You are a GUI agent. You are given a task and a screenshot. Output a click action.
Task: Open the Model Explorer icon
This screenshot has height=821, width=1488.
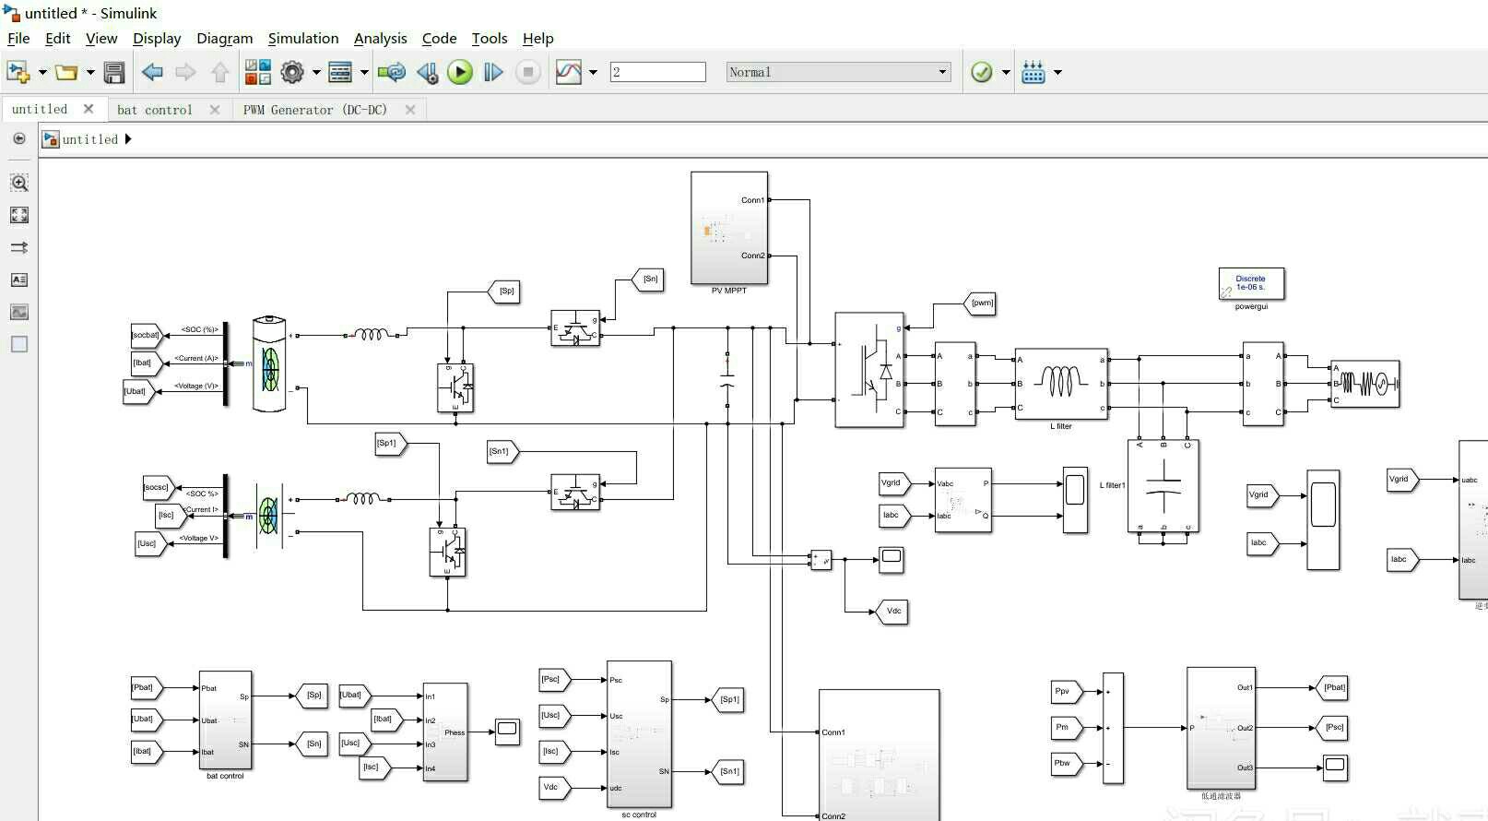pos(340,72)
